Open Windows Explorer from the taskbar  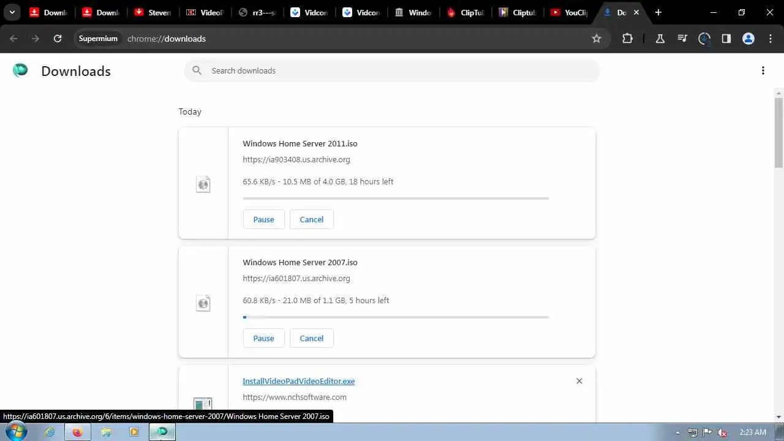106,432
